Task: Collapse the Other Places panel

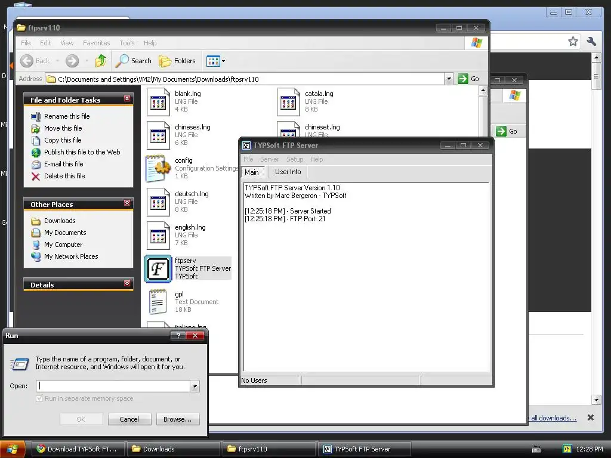Action: pos(127,203)
